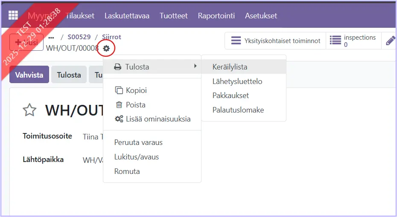This screenshot has height=217, width=397.
Task: Click the gear actions icon beside WH/OUT/00008
Action: pos(106,48)
